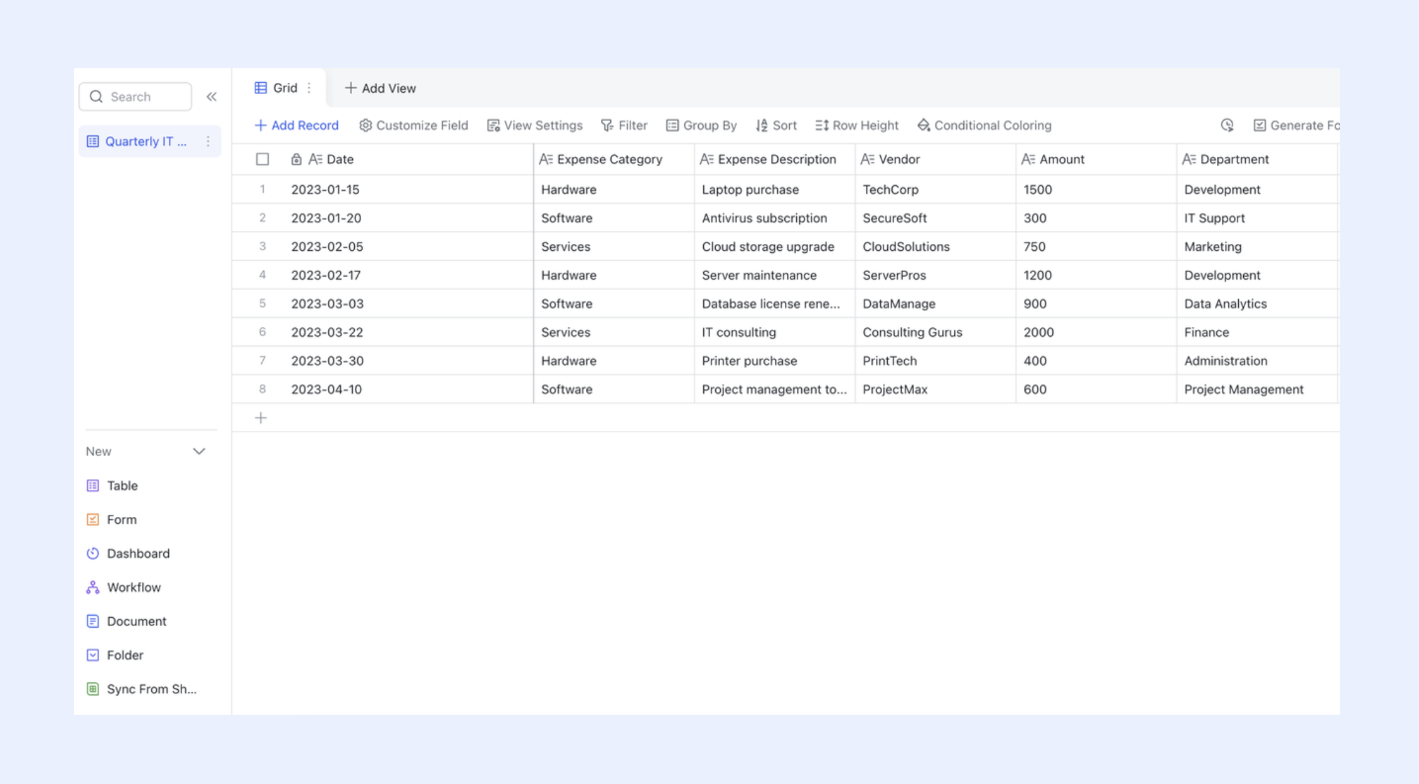
Task: Create a new Dashboard
Action: pos(128,553)
